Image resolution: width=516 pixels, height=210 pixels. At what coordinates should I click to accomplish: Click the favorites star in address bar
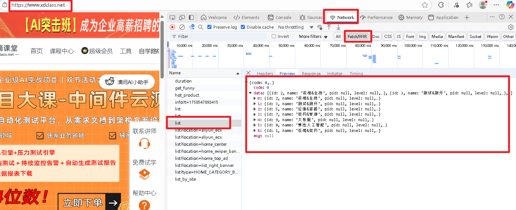pos(425,5)
